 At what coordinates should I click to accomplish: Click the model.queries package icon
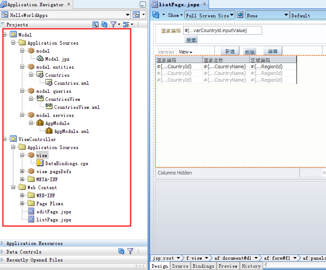point(31,91)
